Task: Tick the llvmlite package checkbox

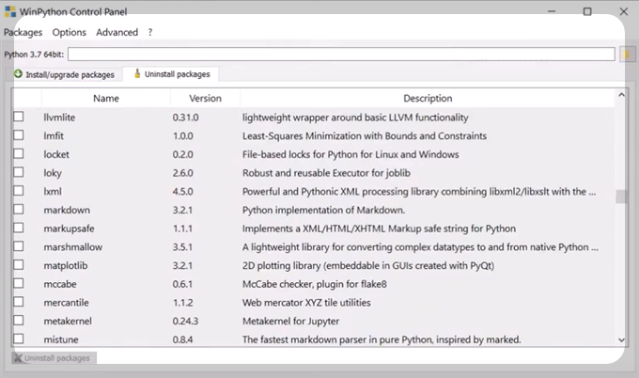Action: (19, 117)
